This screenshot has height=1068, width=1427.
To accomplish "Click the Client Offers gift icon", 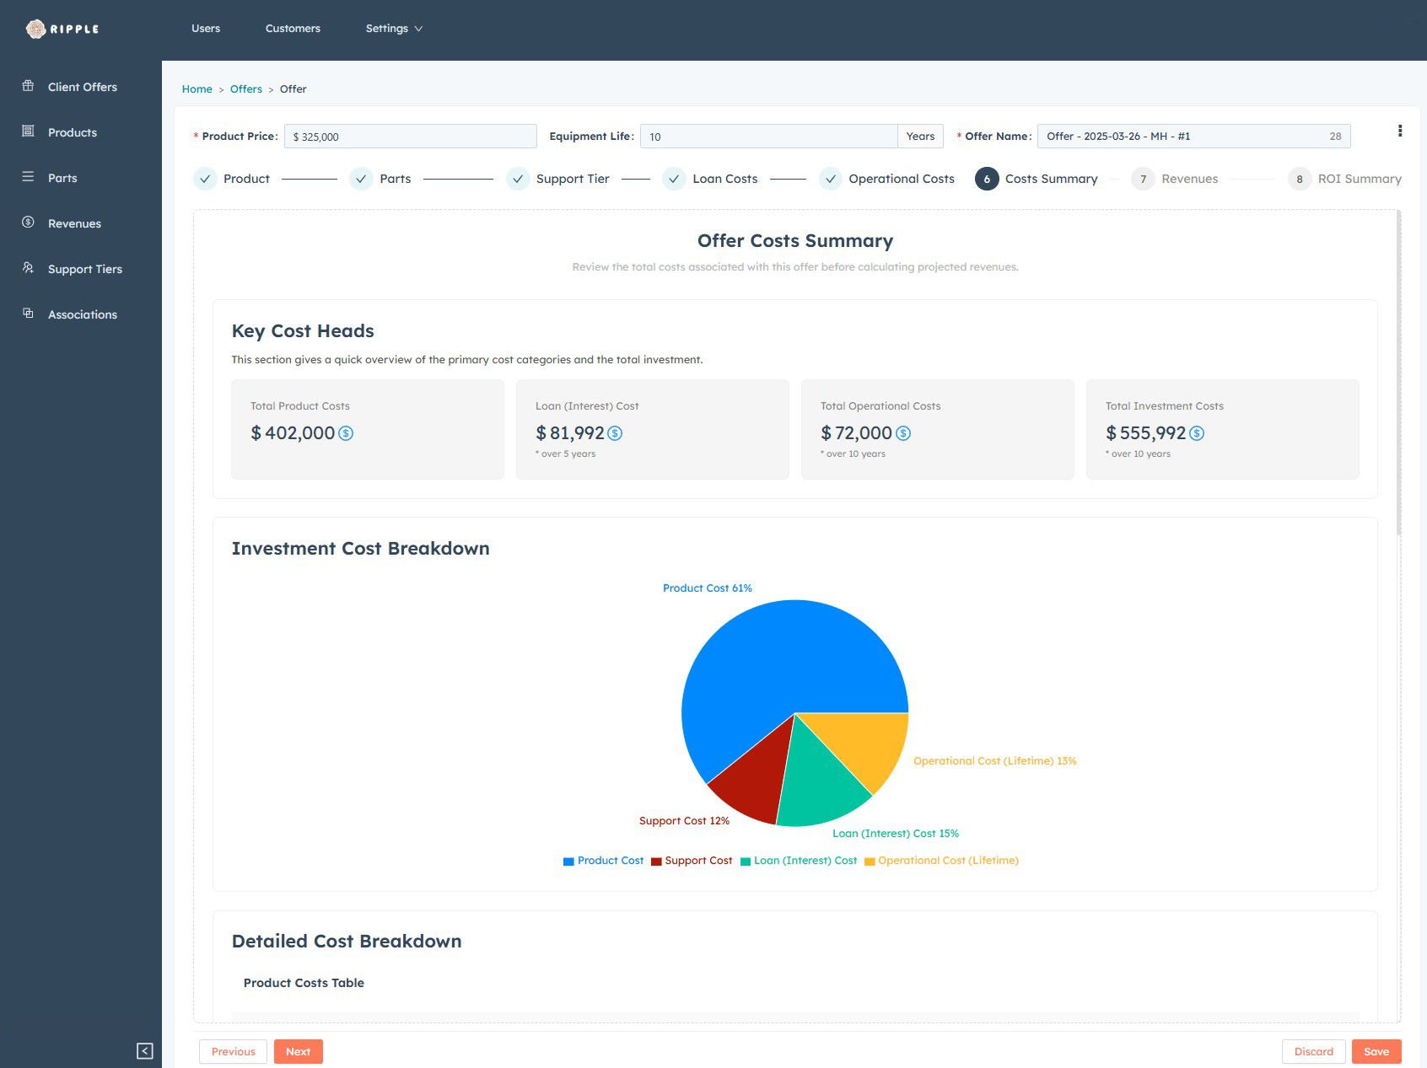I will tap(28, 86).
